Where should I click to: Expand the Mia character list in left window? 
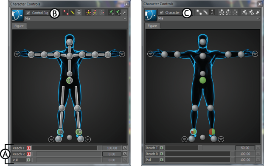click(x=125, y=19)
